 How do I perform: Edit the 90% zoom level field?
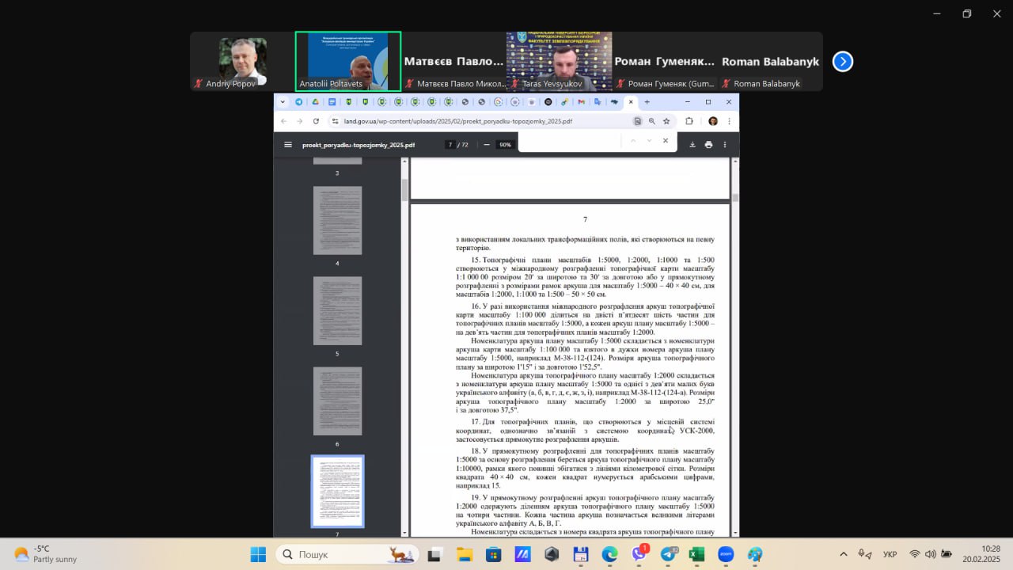[x=505, y=145]
